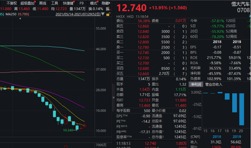This screenshot has width=251, height=148.
Task: Click the 总量 1347万 volume value
Action: click(144, 79)
